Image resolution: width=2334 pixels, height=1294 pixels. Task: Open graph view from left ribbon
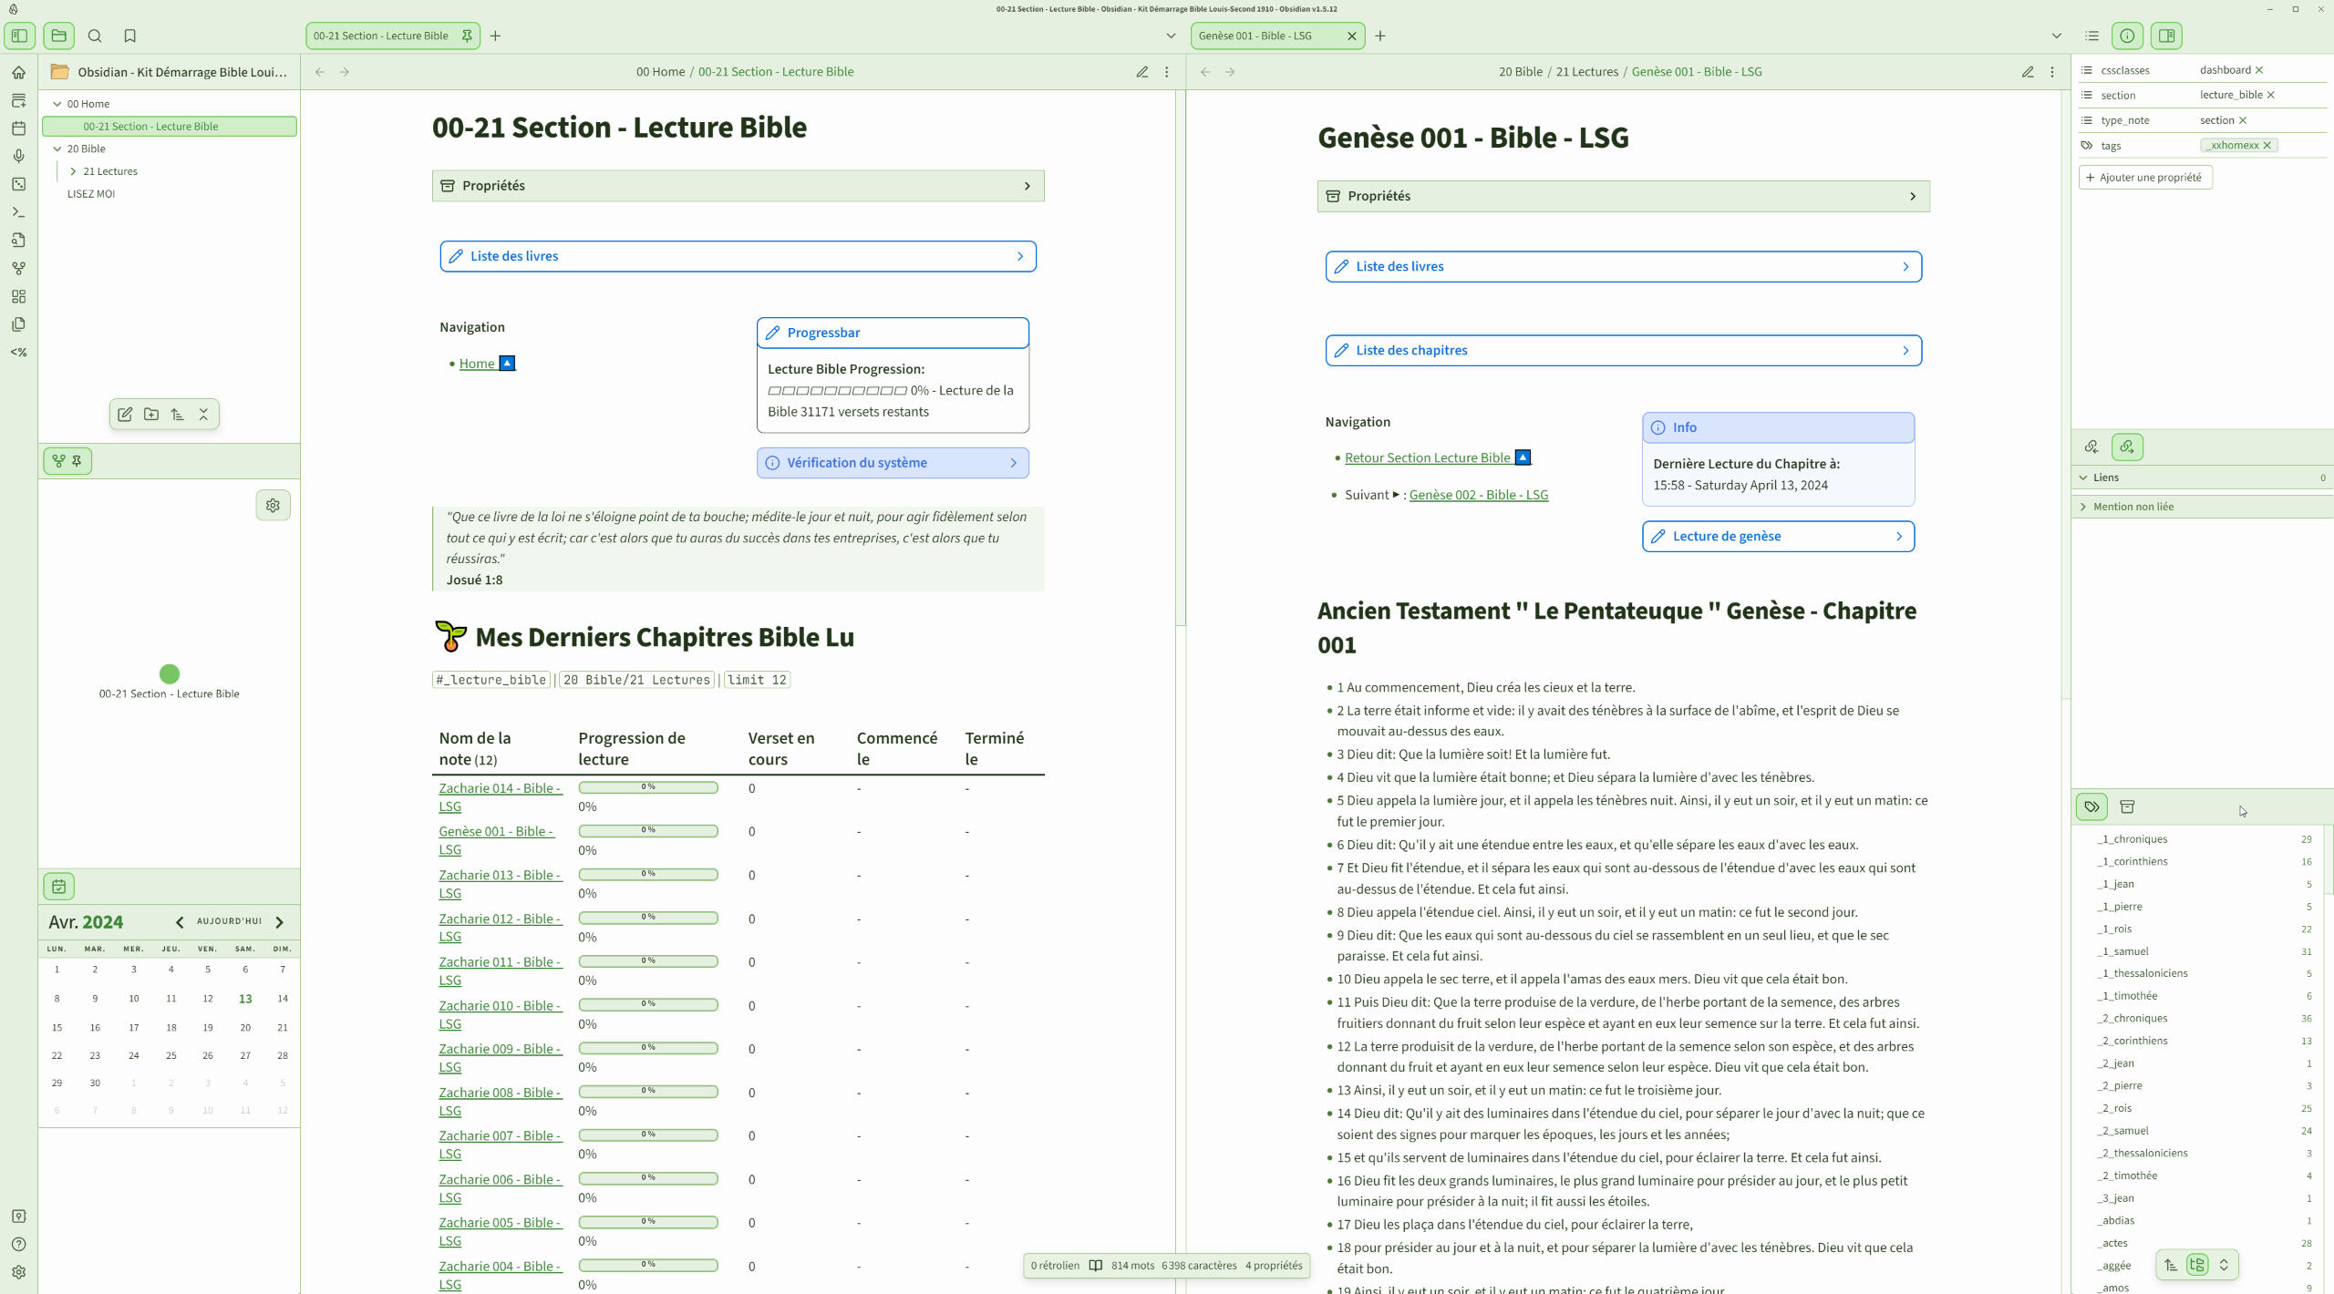click(x=18, y=268)
